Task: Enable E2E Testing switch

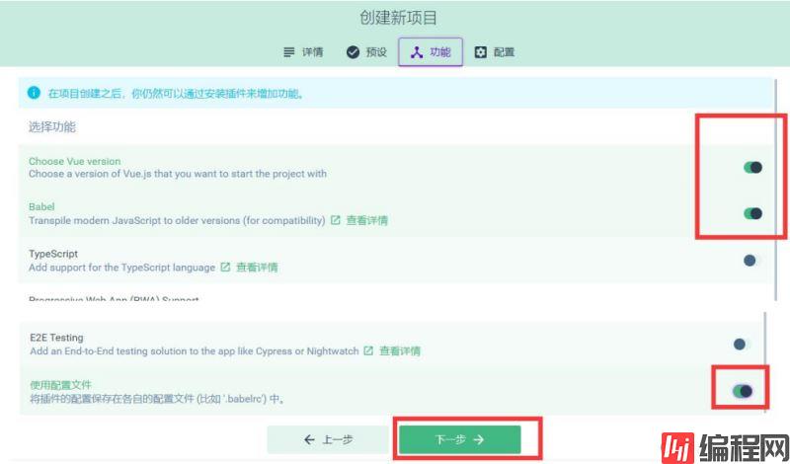Action: 742,344
